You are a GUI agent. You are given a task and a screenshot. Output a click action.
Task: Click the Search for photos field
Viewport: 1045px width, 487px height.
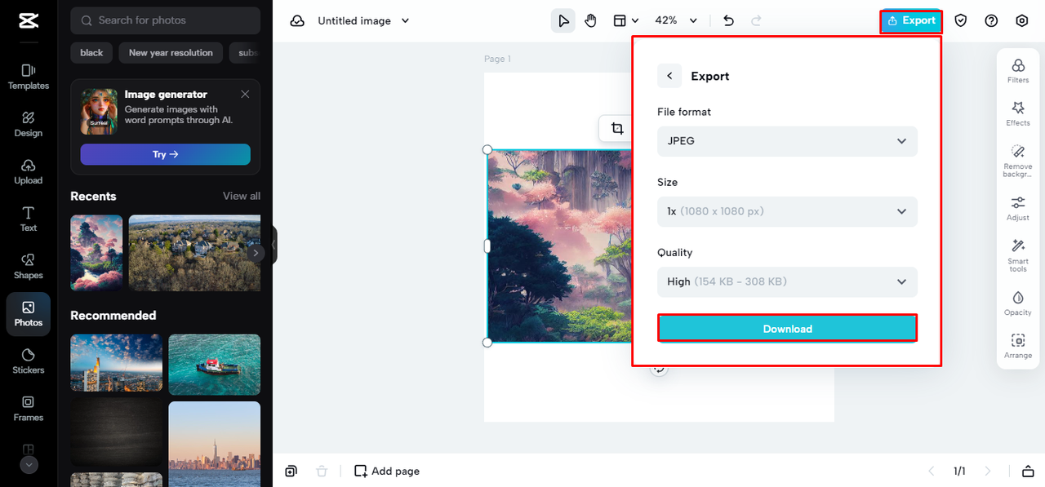pyautogui.click(x=166, y=20)
